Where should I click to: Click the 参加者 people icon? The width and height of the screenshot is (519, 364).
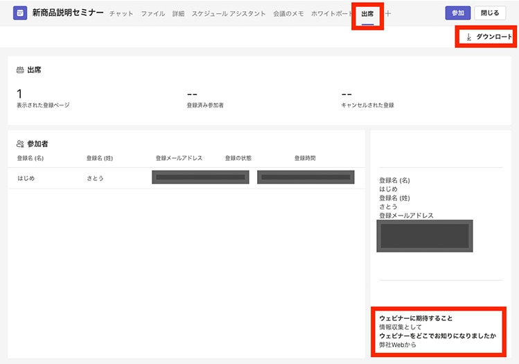pos(20,144)
